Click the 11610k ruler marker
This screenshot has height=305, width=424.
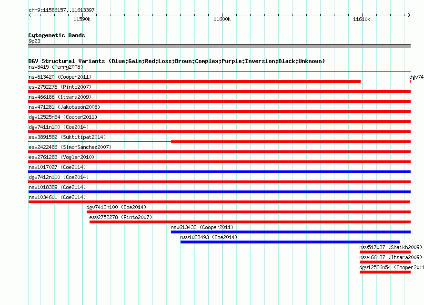[362, 19]
